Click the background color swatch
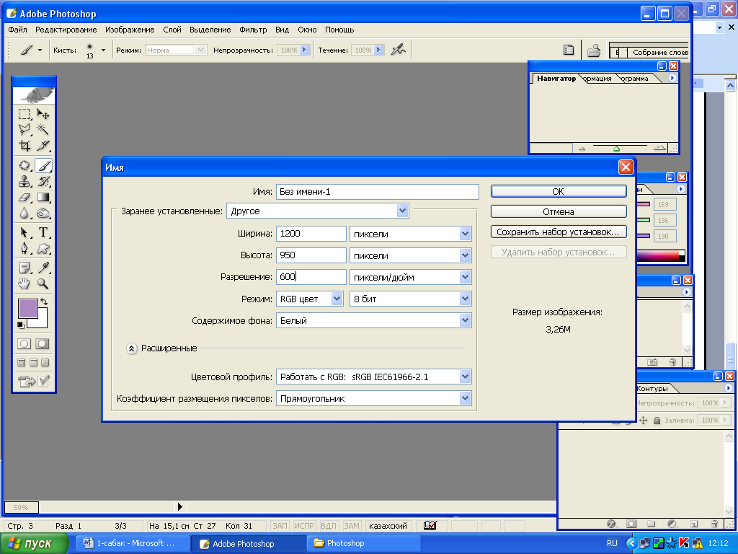This screenshot has width=738, height=554. click(41, 322)
